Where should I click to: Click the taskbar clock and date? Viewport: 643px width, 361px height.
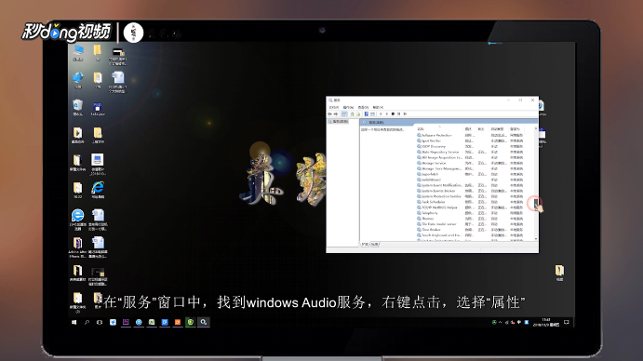[546, 323]
